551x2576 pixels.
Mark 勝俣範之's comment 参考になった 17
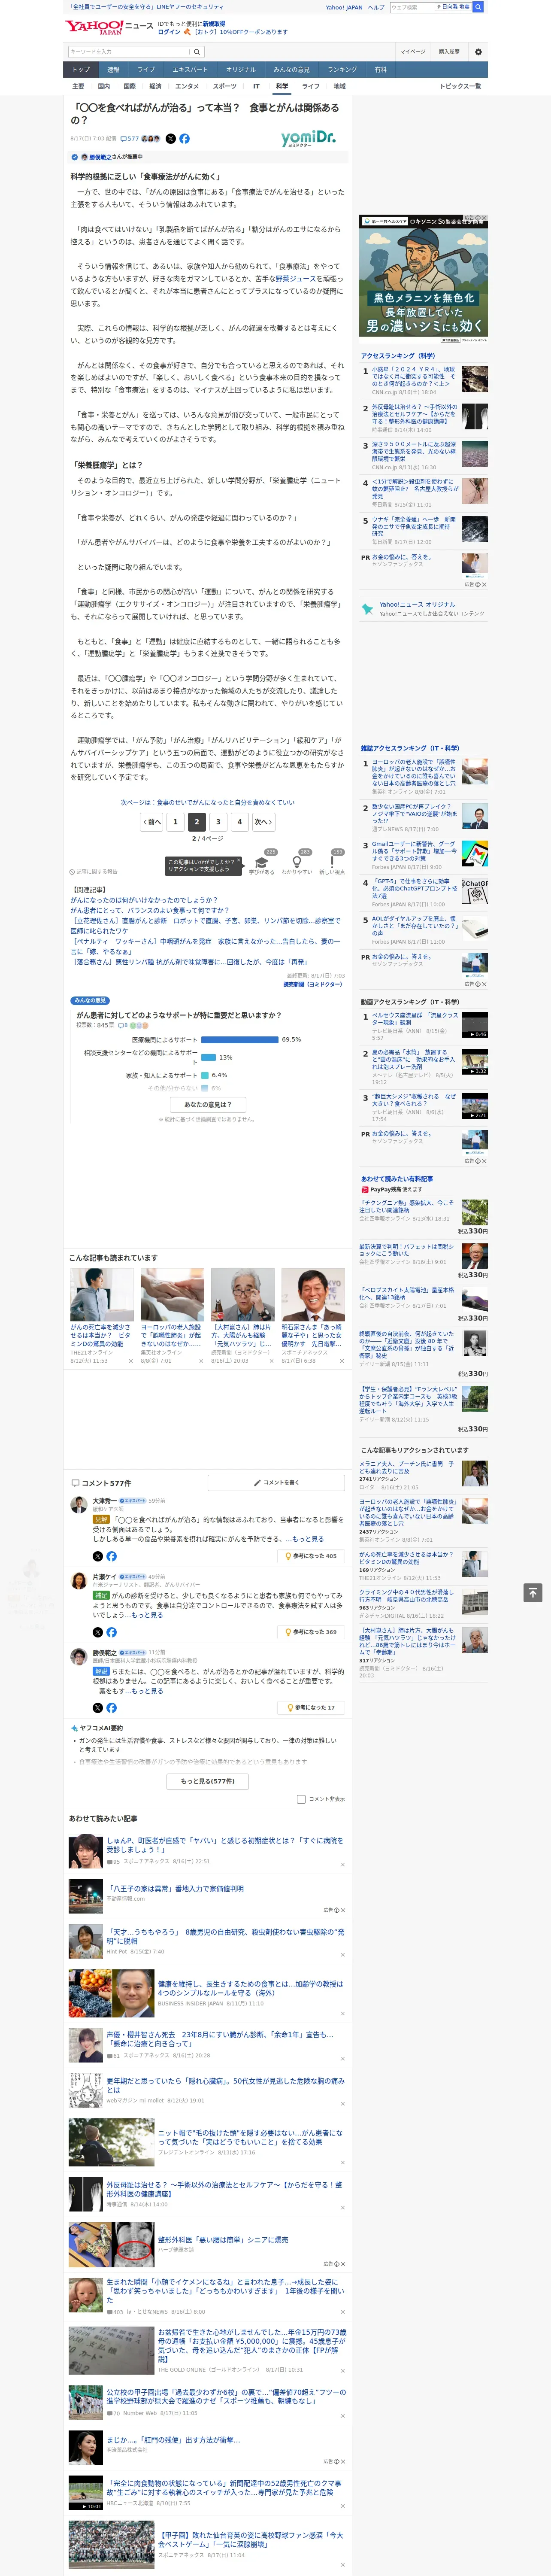(x=311, y=1708)
